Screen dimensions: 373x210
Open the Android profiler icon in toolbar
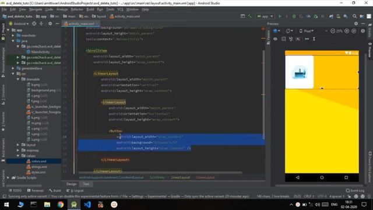click(308, 16)
